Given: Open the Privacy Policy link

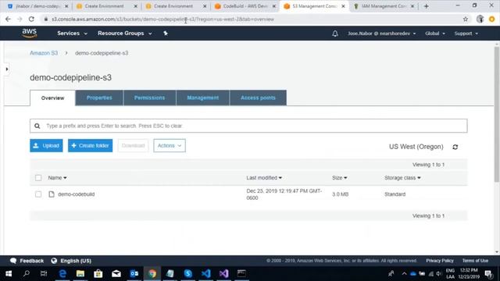Looking at the screenshot, I should click(x=440, y=261).
